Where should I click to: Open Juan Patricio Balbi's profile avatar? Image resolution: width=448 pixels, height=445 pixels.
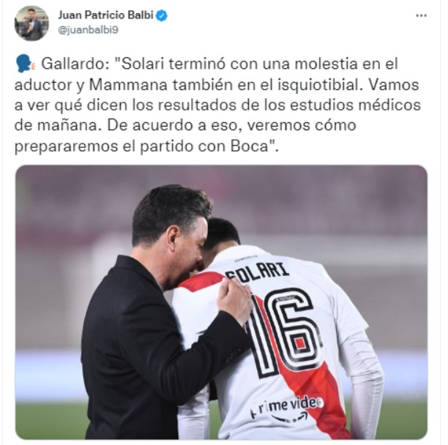tap(31, 23)
